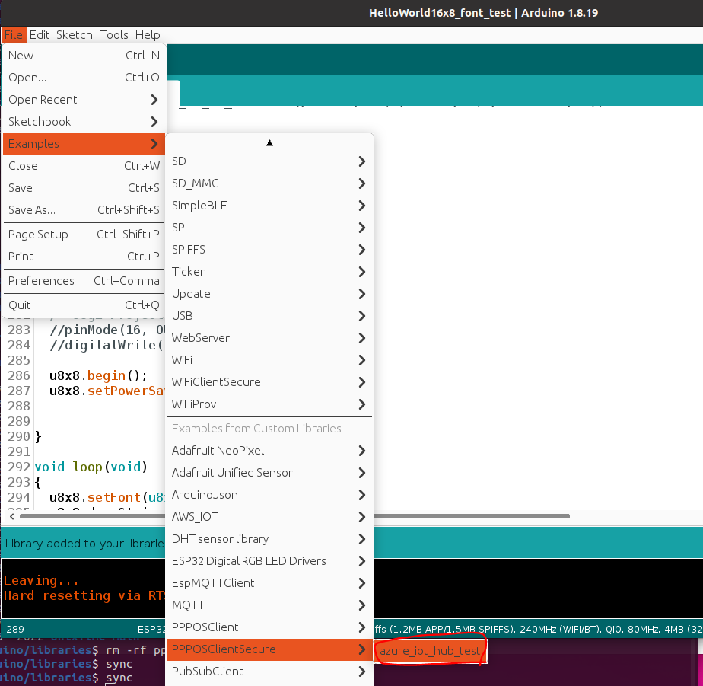Screen dimensions: 703x686
Task: Open the Help menu
Action: click(x=148, y=35)
